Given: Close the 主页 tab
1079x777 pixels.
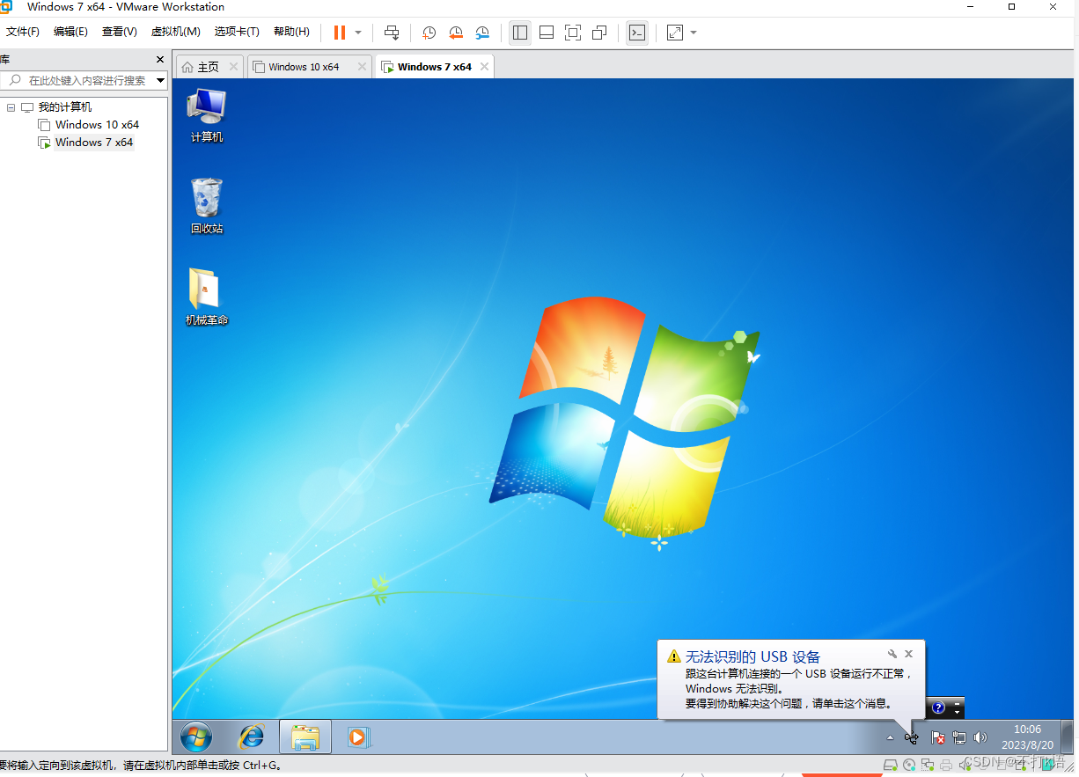Looking at the screenshot, I should [233, 66].
